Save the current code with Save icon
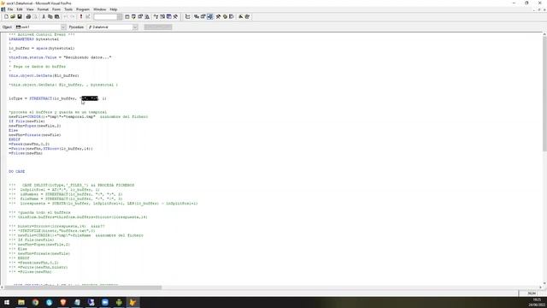Screen dimensions: 547x308 pyautogui.click(x=20, y=16)
